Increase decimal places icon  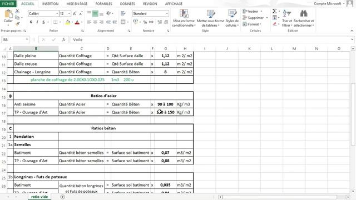pyautogui.click(x=160, y=22)
